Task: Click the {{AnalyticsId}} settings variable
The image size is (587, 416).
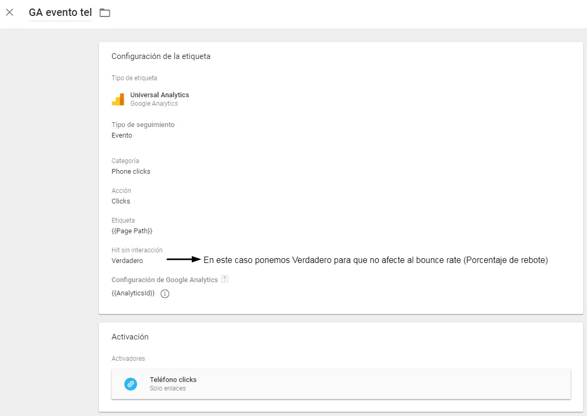Action: pos(133,293)
